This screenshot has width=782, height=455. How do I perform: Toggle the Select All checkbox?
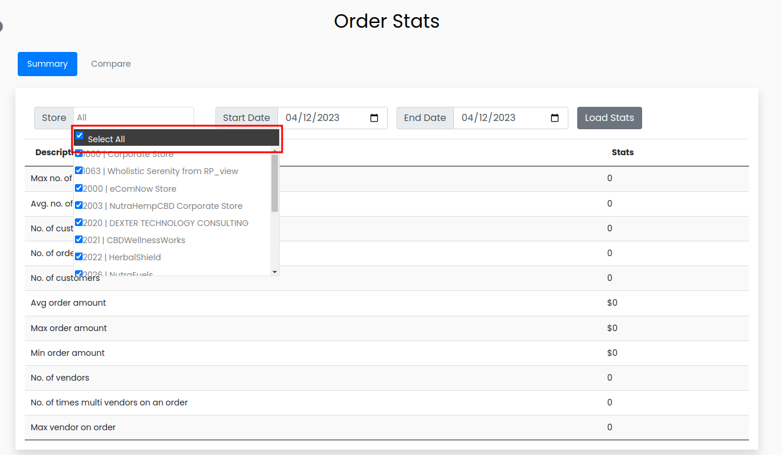pyautogui.click(x=80, y=136)
